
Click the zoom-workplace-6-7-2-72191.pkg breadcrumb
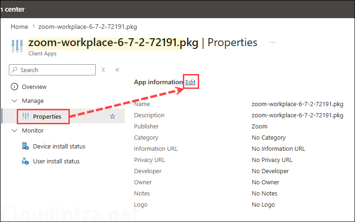(x=87, y=27)
